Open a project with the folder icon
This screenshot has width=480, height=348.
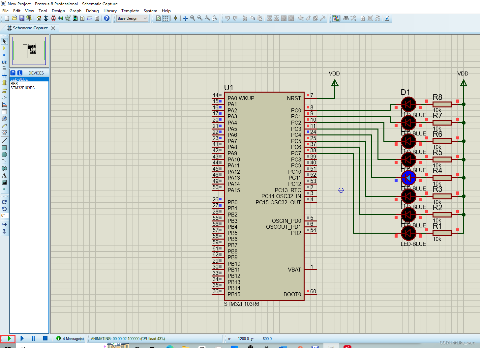(14, 18)
